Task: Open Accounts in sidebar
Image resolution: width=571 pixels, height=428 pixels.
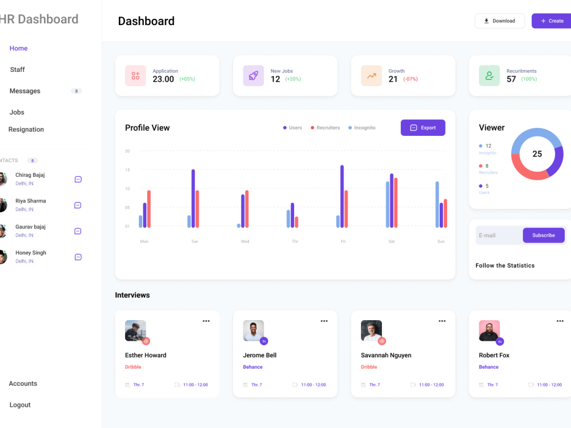Action: click(x=23, y=383)
